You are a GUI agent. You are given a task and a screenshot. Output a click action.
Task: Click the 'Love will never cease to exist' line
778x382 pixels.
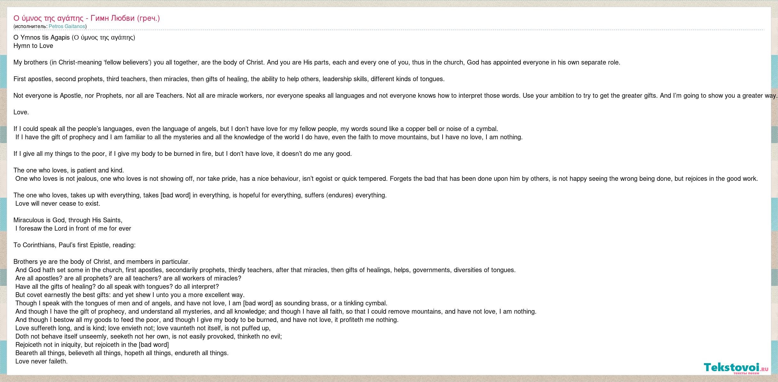pos(58,203)
